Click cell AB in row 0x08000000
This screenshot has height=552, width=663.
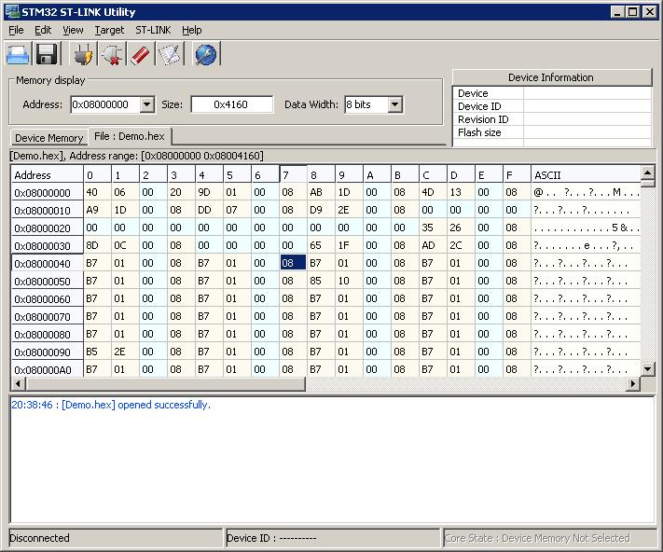(x=321, y=192)
